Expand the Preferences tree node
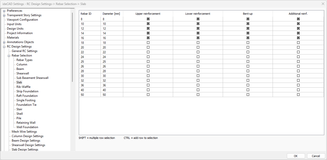 click(x=4, y=11)
